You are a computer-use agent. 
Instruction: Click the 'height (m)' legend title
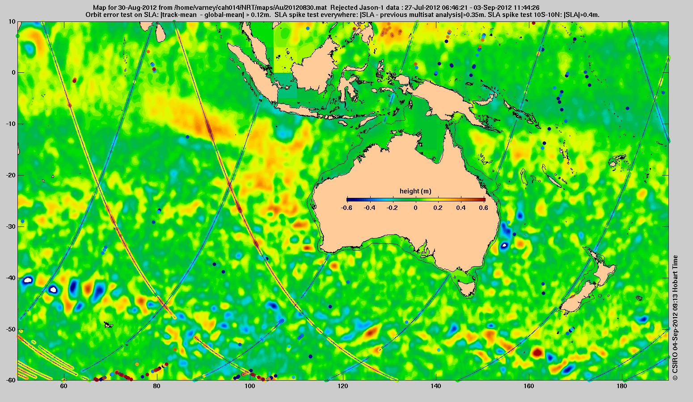pos(415,191)
